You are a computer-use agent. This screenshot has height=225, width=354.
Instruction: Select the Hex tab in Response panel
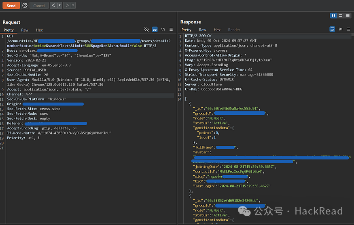(x=217, y=30)
